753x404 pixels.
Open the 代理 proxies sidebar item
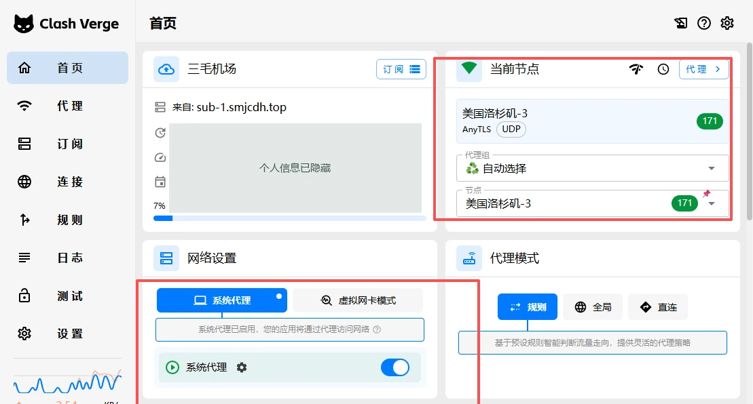click(67, 106)
